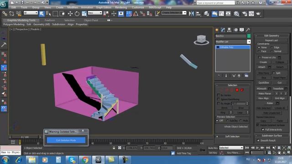Click the Bind to Space Warp icon

pos(19,14)
